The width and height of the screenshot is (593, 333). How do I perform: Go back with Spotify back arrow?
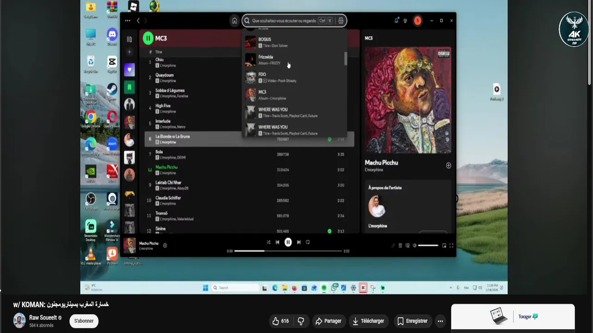tap(138, 21)
